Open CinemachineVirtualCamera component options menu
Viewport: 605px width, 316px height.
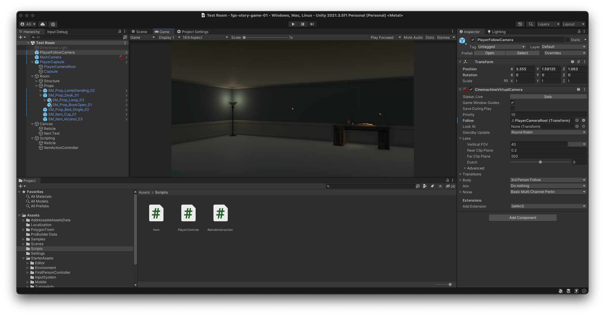click(x=584, y=89)
